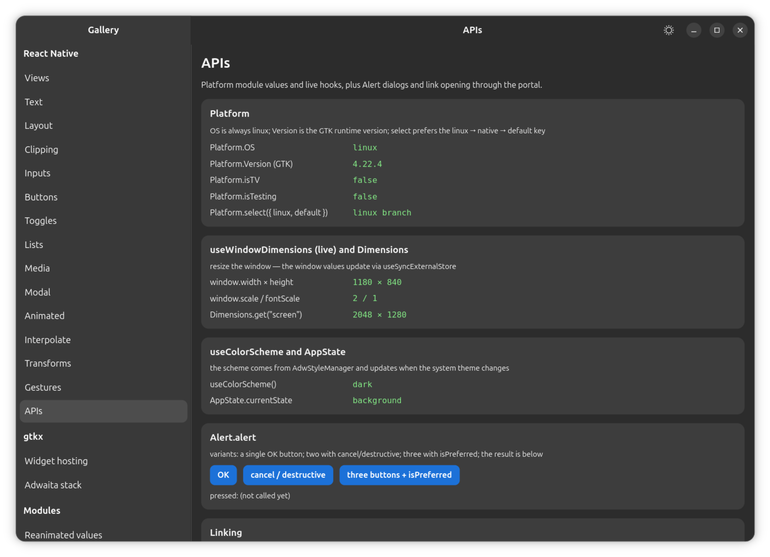Toggle the light/dark theme sun icon

click(x=669, y=30)
